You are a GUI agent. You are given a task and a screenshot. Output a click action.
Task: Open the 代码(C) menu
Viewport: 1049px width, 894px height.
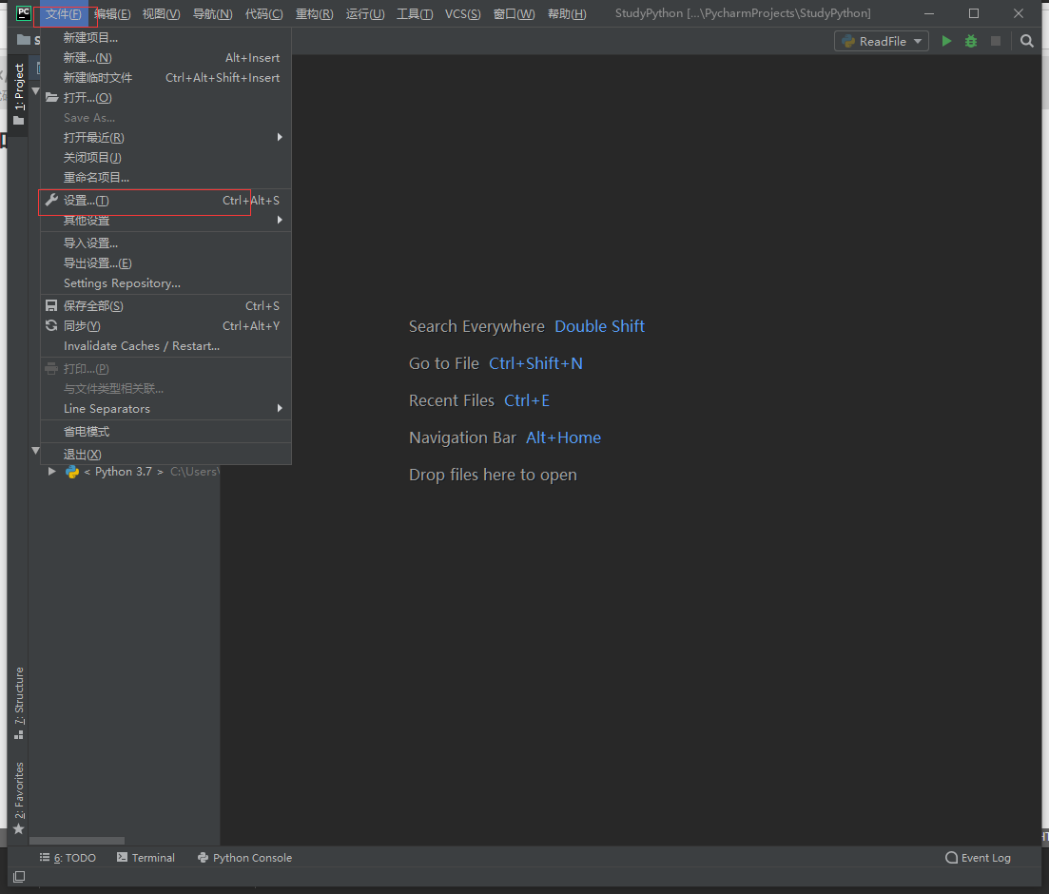(263, 14)
